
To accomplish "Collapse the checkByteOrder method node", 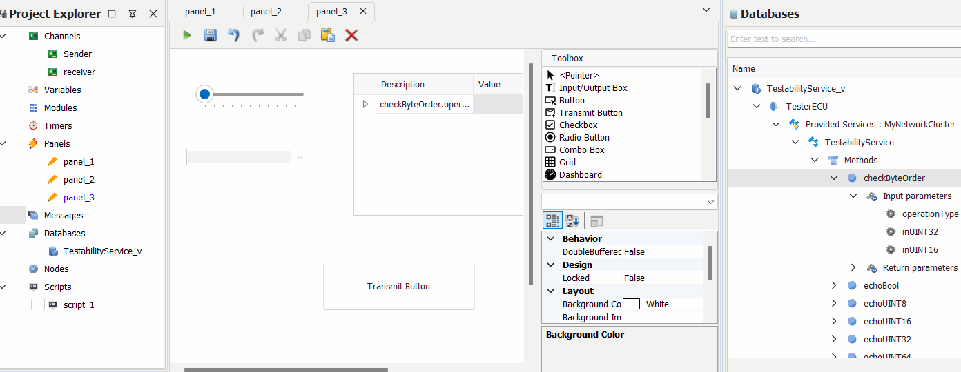I will pyautogui.click(x=834, y=178).
